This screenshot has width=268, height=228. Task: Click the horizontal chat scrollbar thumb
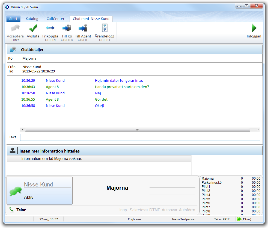[x=138, y=130]
